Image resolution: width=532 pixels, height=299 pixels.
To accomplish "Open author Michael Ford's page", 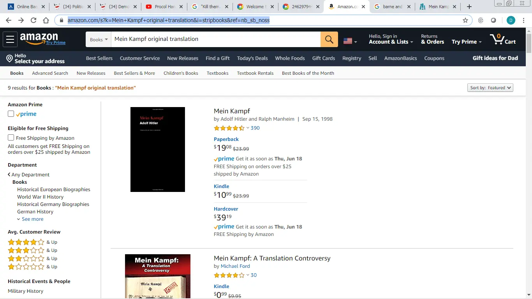I will 235,266.
